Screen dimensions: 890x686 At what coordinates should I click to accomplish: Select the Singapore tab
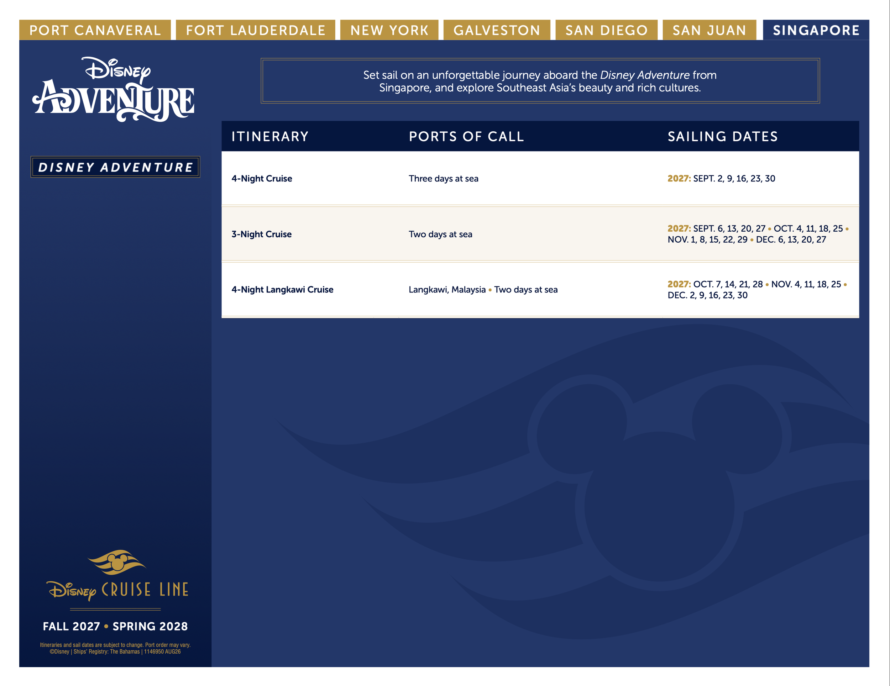(816, 30)
